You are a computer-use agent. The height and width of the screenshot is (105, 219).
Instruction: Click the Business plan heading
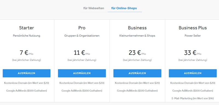pos(137,28)
